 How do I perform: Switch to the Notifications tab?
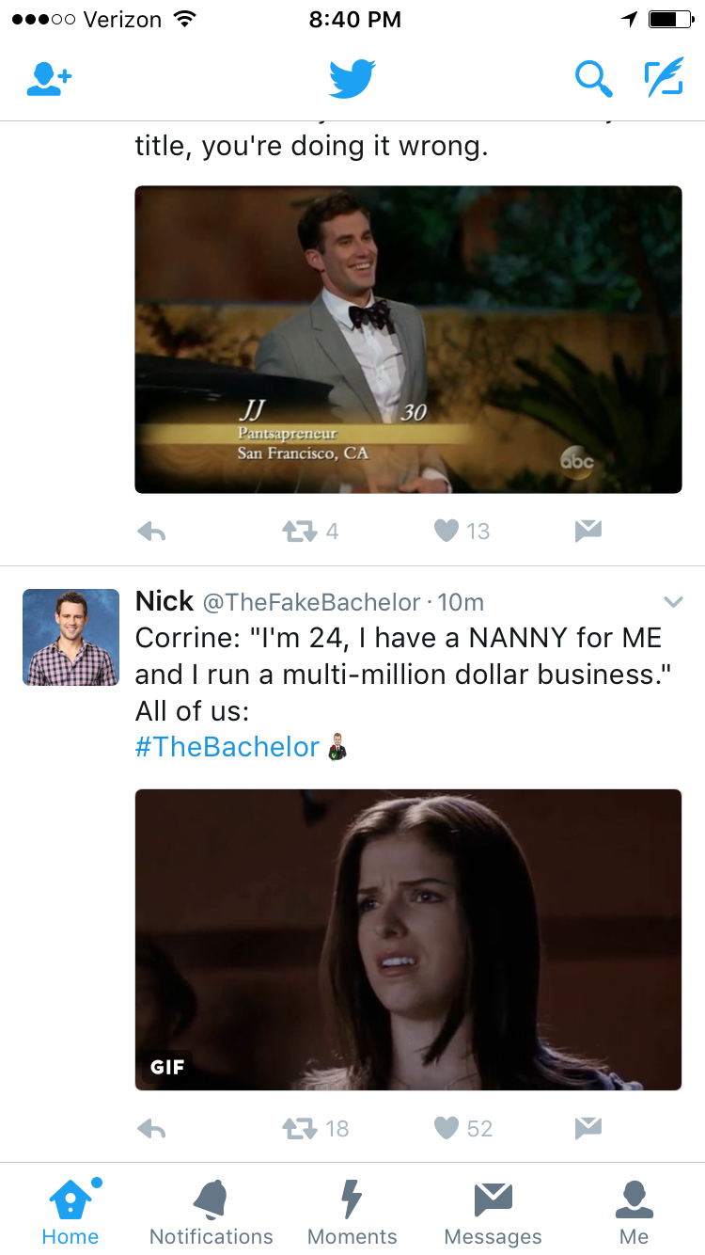pyautogui.click(x=211, y=1212)
